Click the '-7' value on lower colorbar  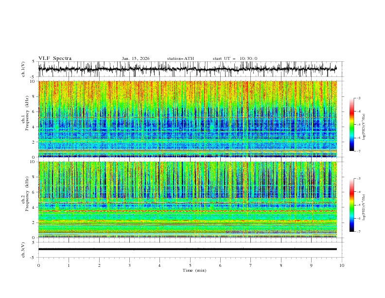[359, 232]
